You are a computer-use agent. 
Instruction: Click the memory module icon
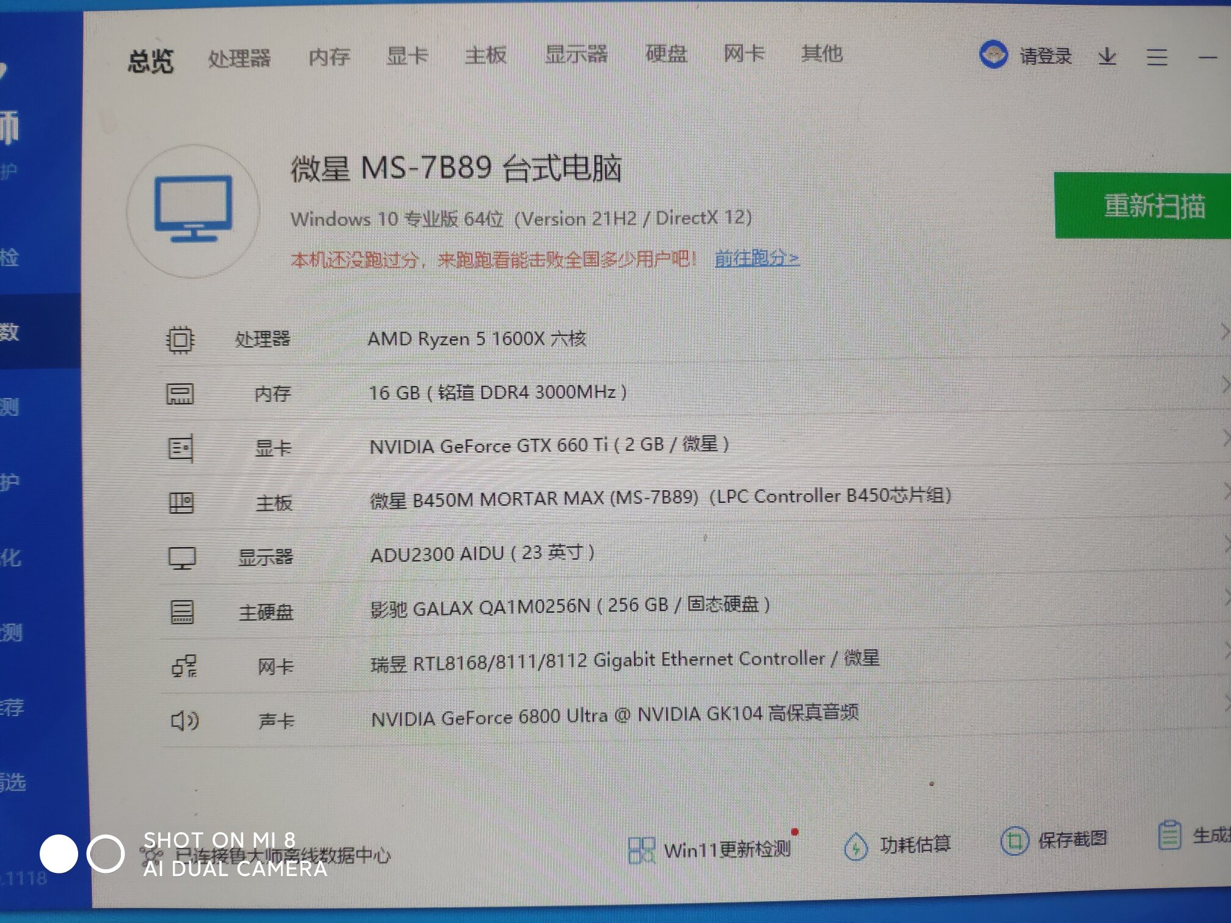coord(180,394)
